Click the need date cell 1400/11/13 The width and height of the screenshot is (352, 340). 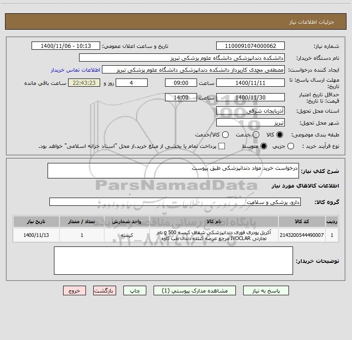(x=36, y=235)
